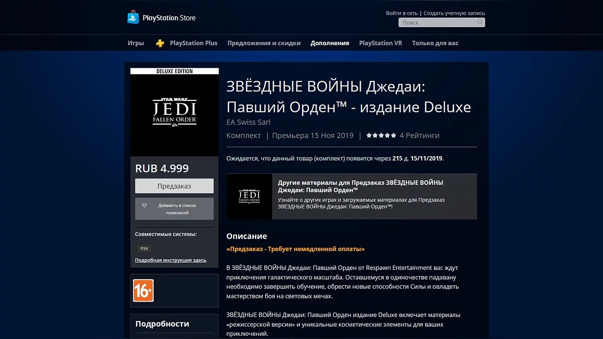603x339 pixels.
Task: Add game to wishlist button
Action: [174, 209]
